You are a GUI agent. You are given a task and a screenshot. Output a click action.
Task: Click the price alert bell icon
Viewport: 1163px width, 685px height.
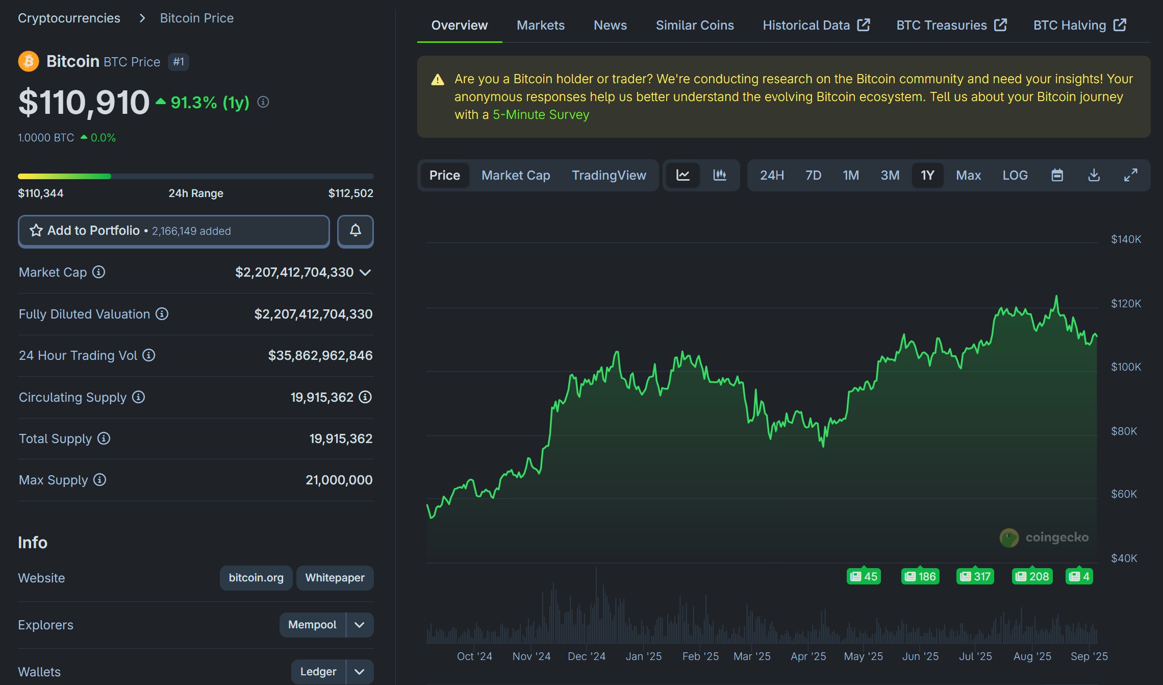355,231
